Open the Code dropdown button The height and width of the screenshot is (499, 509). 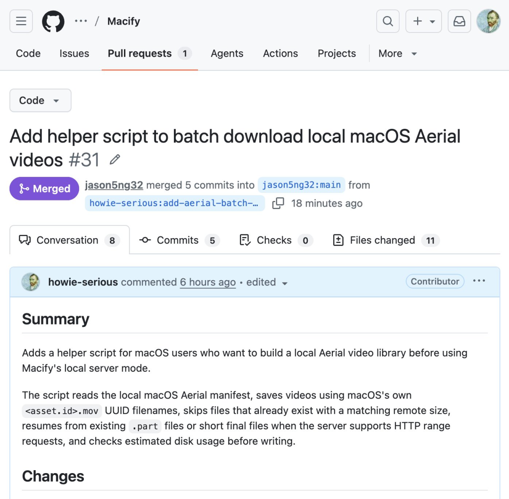click(40, 100)
